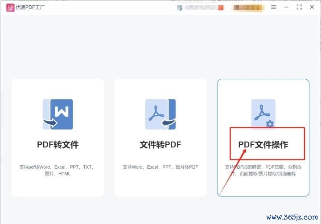Click the description 支持pdf转Word, Excel, PPT, TXT
321x224 pixels.
58,170
